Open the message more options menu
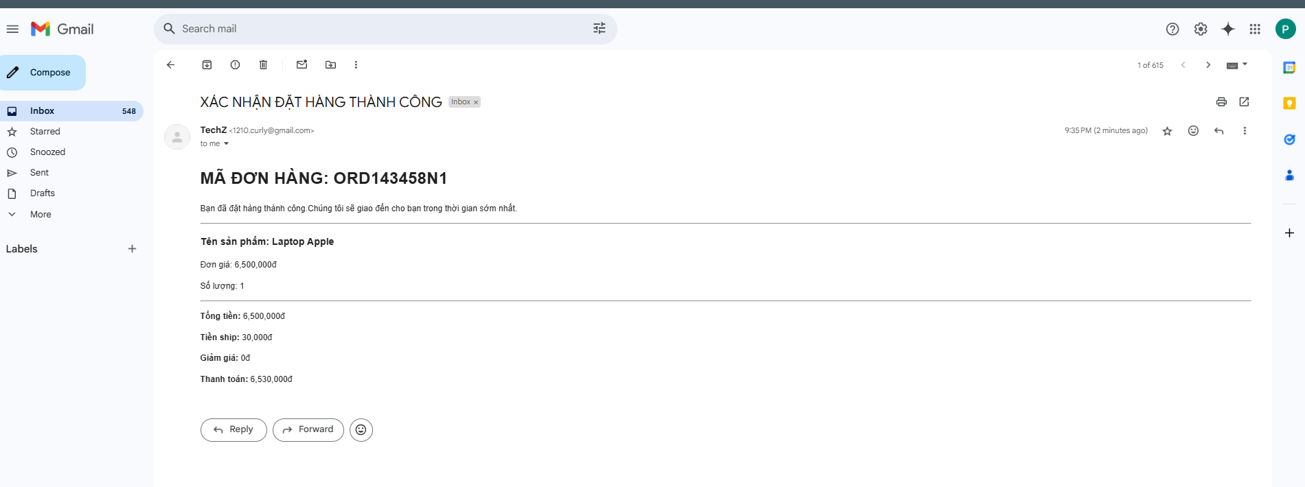1305x487 pixels. point(1245,130)
